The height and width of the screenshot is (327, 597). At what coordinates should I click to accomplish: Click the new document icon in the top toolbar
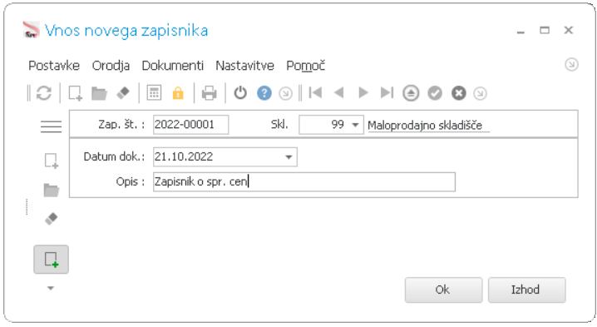pos(75,93)
